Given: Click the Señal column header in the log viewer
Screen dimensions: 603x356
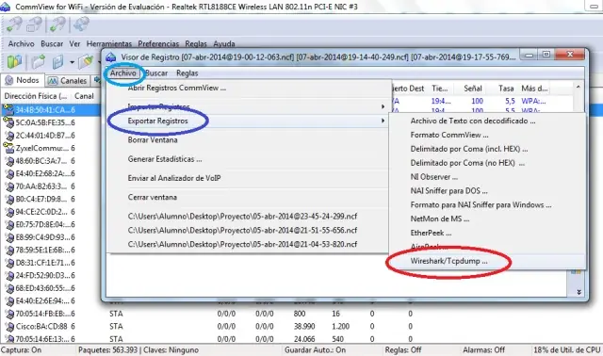Looking at the screenshot, I should coord(473,89).
